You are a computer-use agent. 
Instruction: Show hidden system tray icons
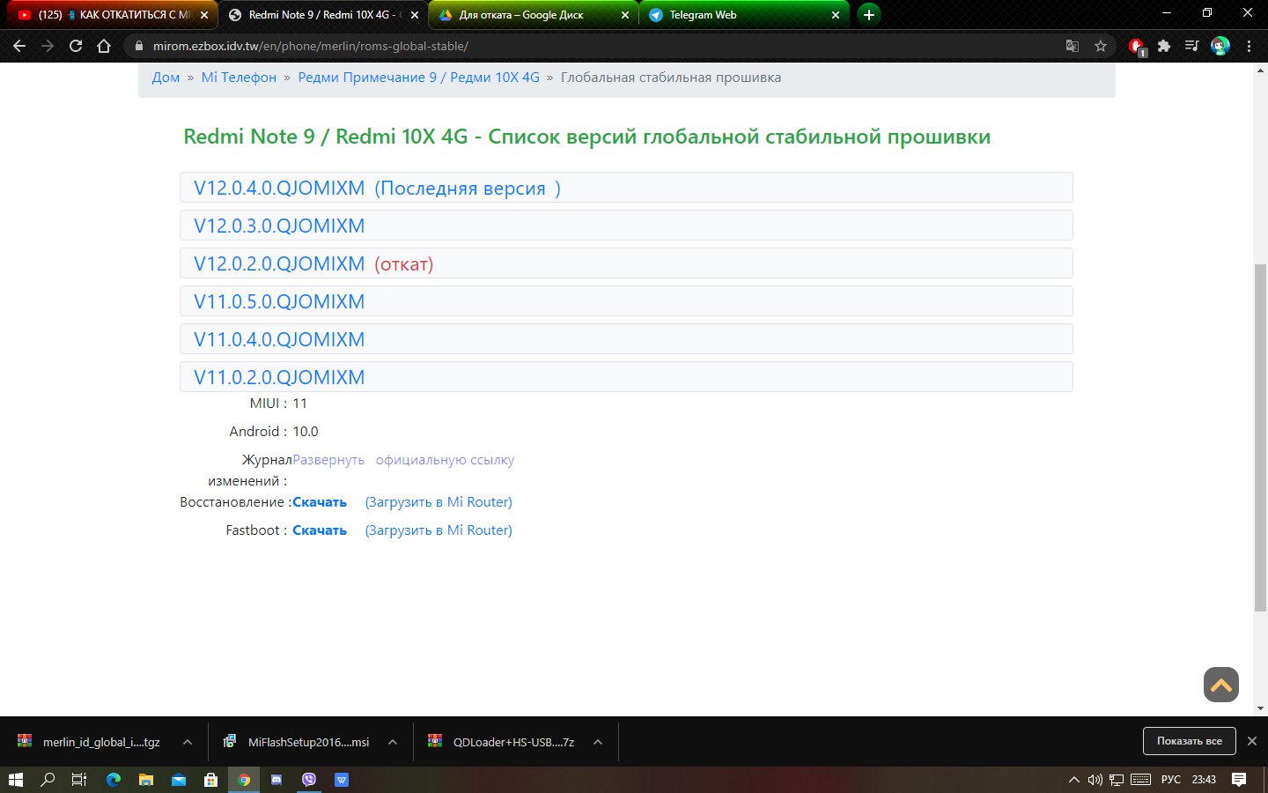click(x=1073, y=780)
